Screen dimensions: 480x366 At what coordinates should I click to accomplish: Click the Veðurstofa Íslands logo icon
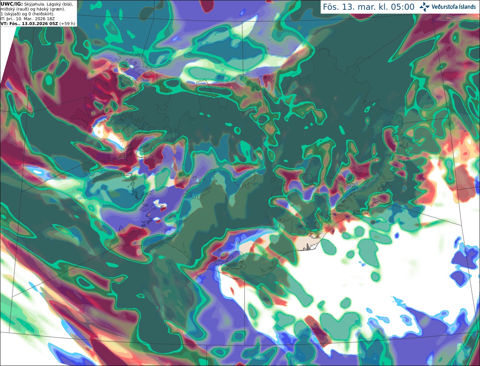point(424,7)
